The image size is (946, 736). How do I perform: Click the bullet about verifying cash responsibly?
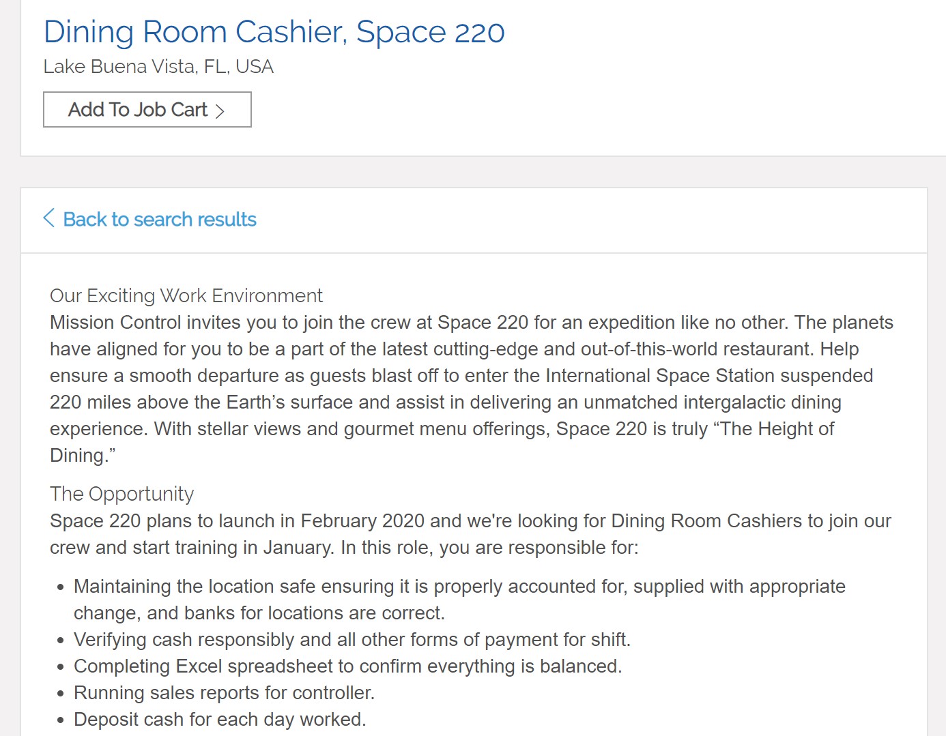pyautogui.click(x=352, y=640)
